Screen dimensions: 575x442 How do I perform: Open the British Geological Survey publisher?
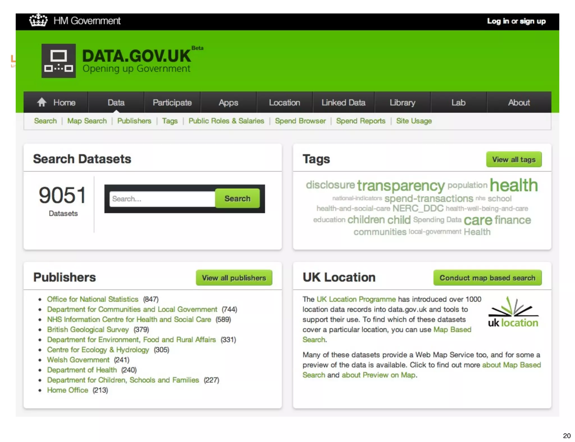(x=88, y=330)
